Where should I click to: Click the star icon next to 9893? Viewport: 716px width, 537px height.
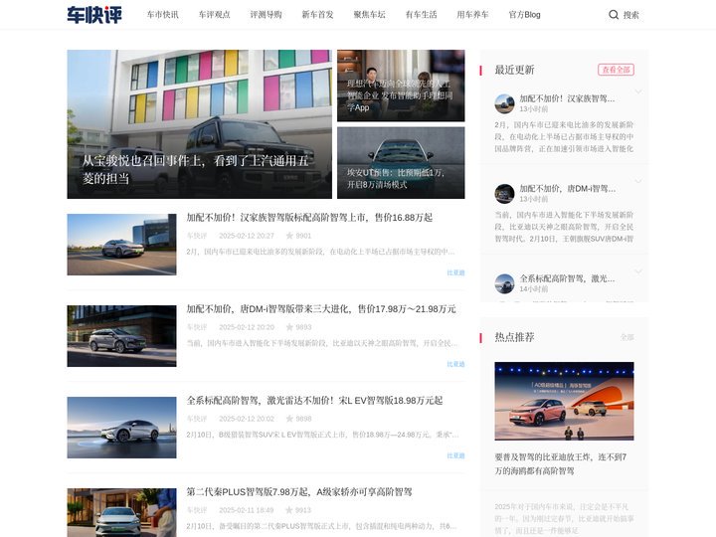(289, 327)
